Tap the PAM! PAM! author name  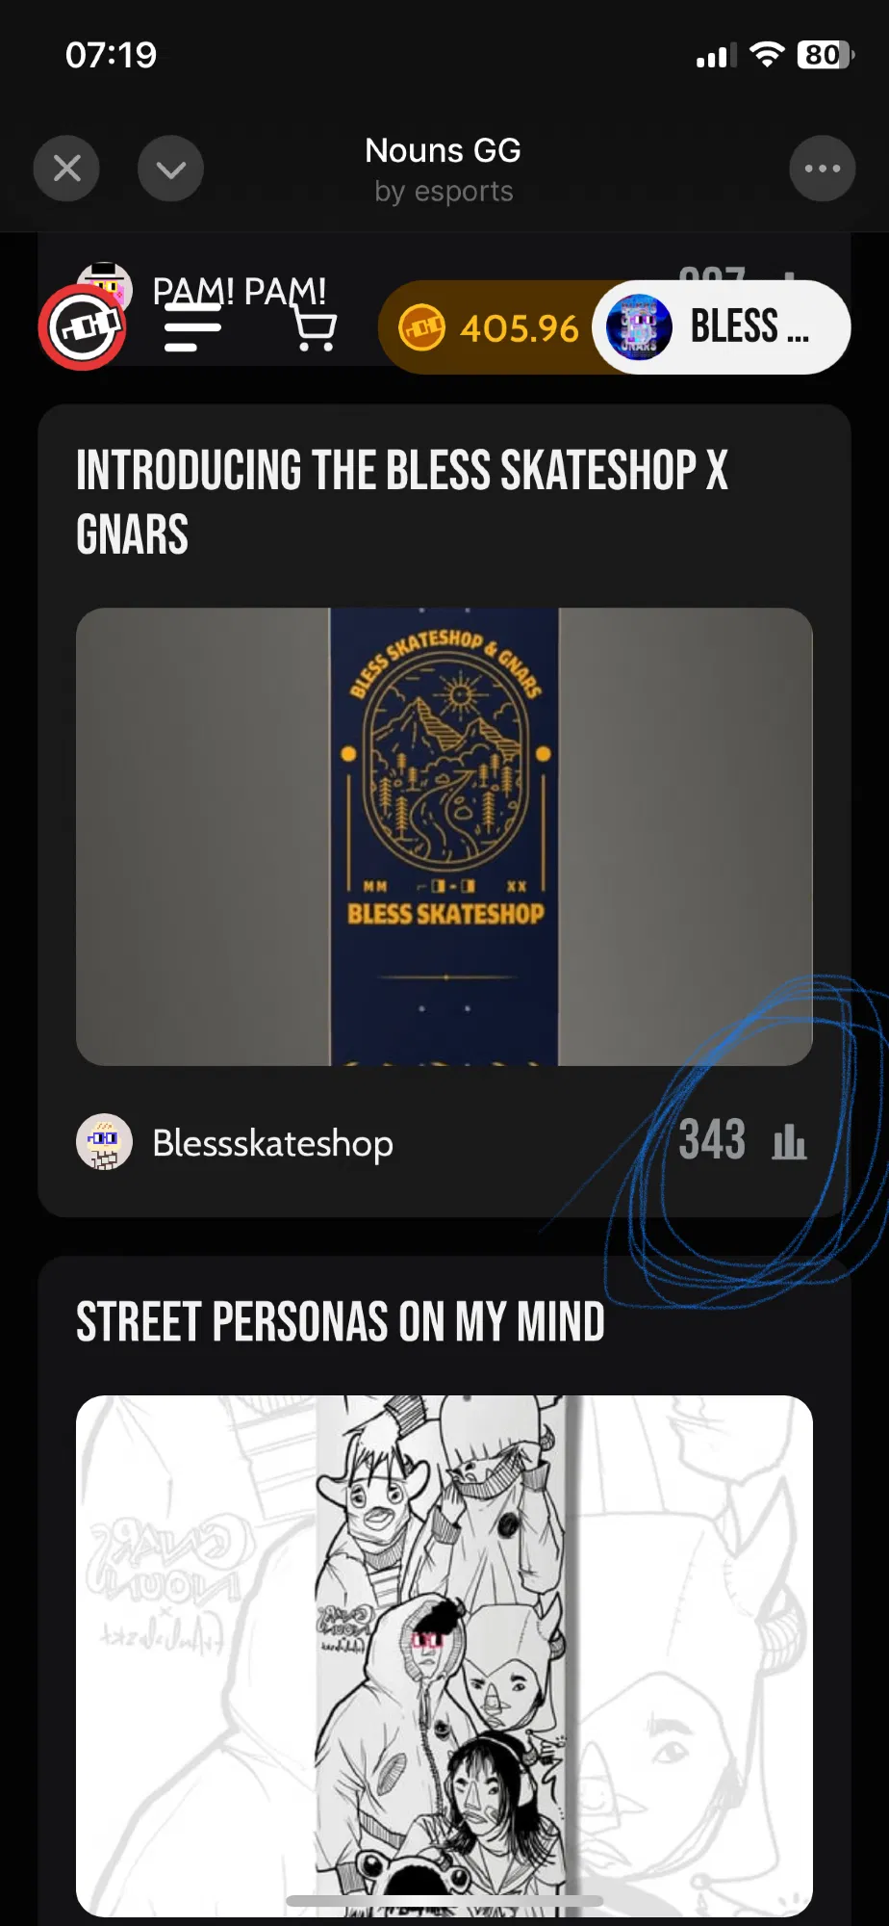coord(239,290)
